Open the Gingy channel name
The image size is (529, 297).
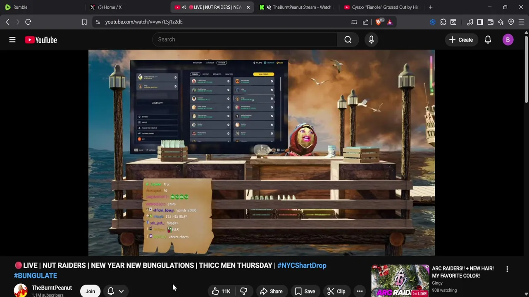[x=437, y=283]
